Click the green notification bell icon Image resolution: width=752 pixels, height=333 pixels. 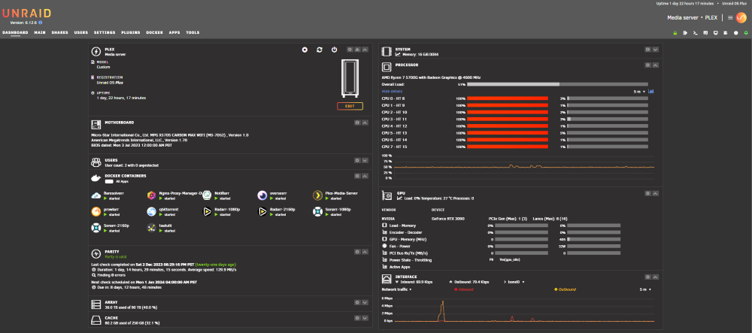point(746,33)
